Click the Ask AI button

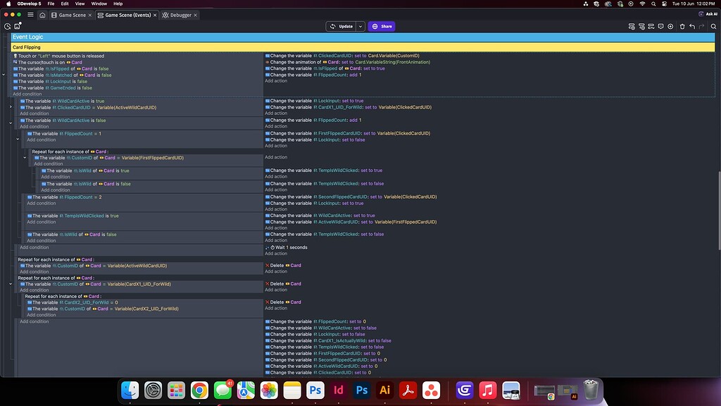tap(708, 14)
